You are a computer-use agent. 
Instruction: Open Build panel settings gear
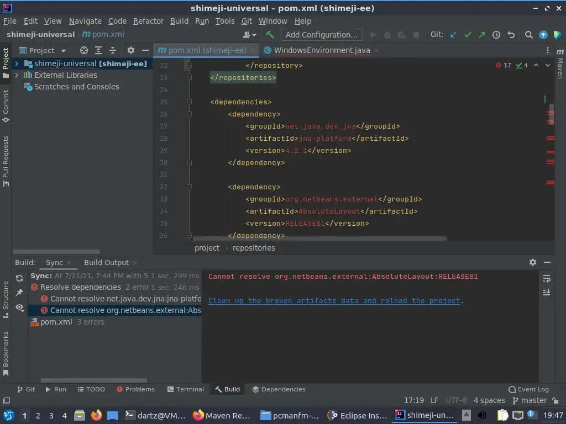pyautogui.click(x=532, y=262)
